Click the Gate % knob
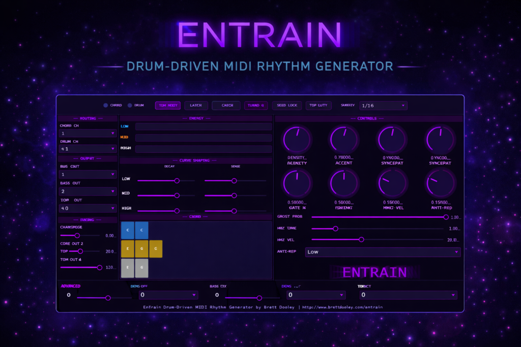Image resolution: width=521 pixels, height=347 pixels. (x=297, y=182)
